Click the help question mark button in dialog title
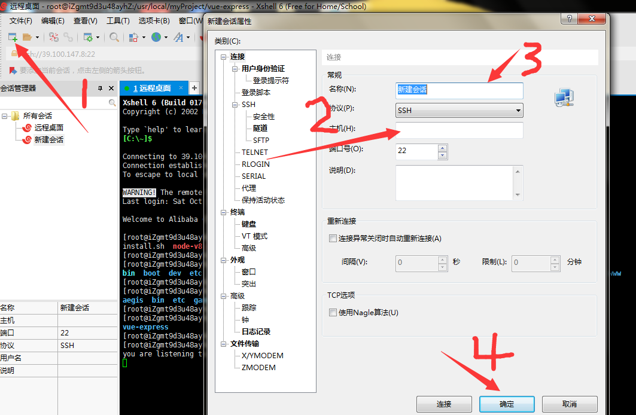Viewport: 636px width, 415px height. [x=569, y=19]
